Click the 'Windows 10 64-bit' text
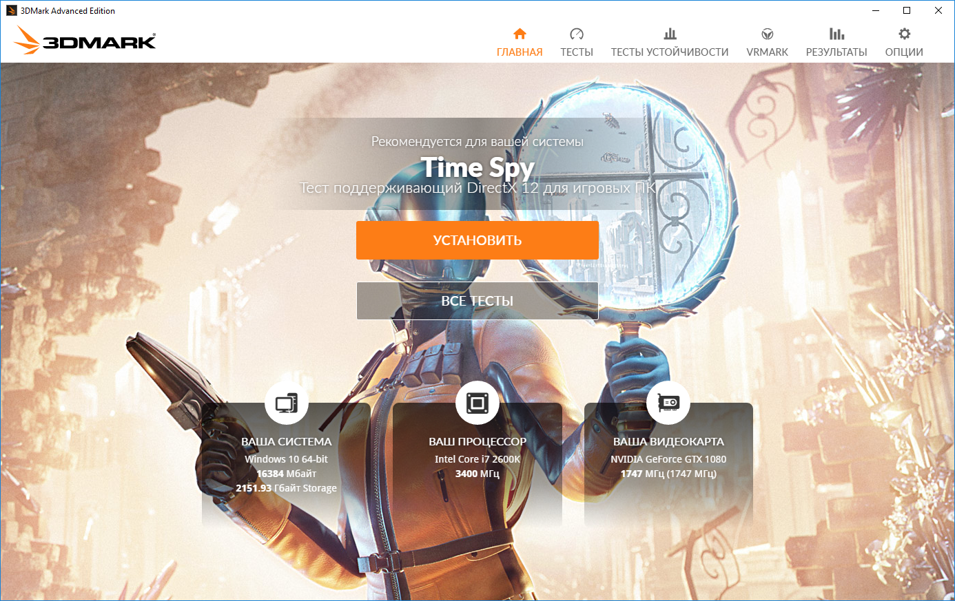955x601 pixels. [287, 459]
